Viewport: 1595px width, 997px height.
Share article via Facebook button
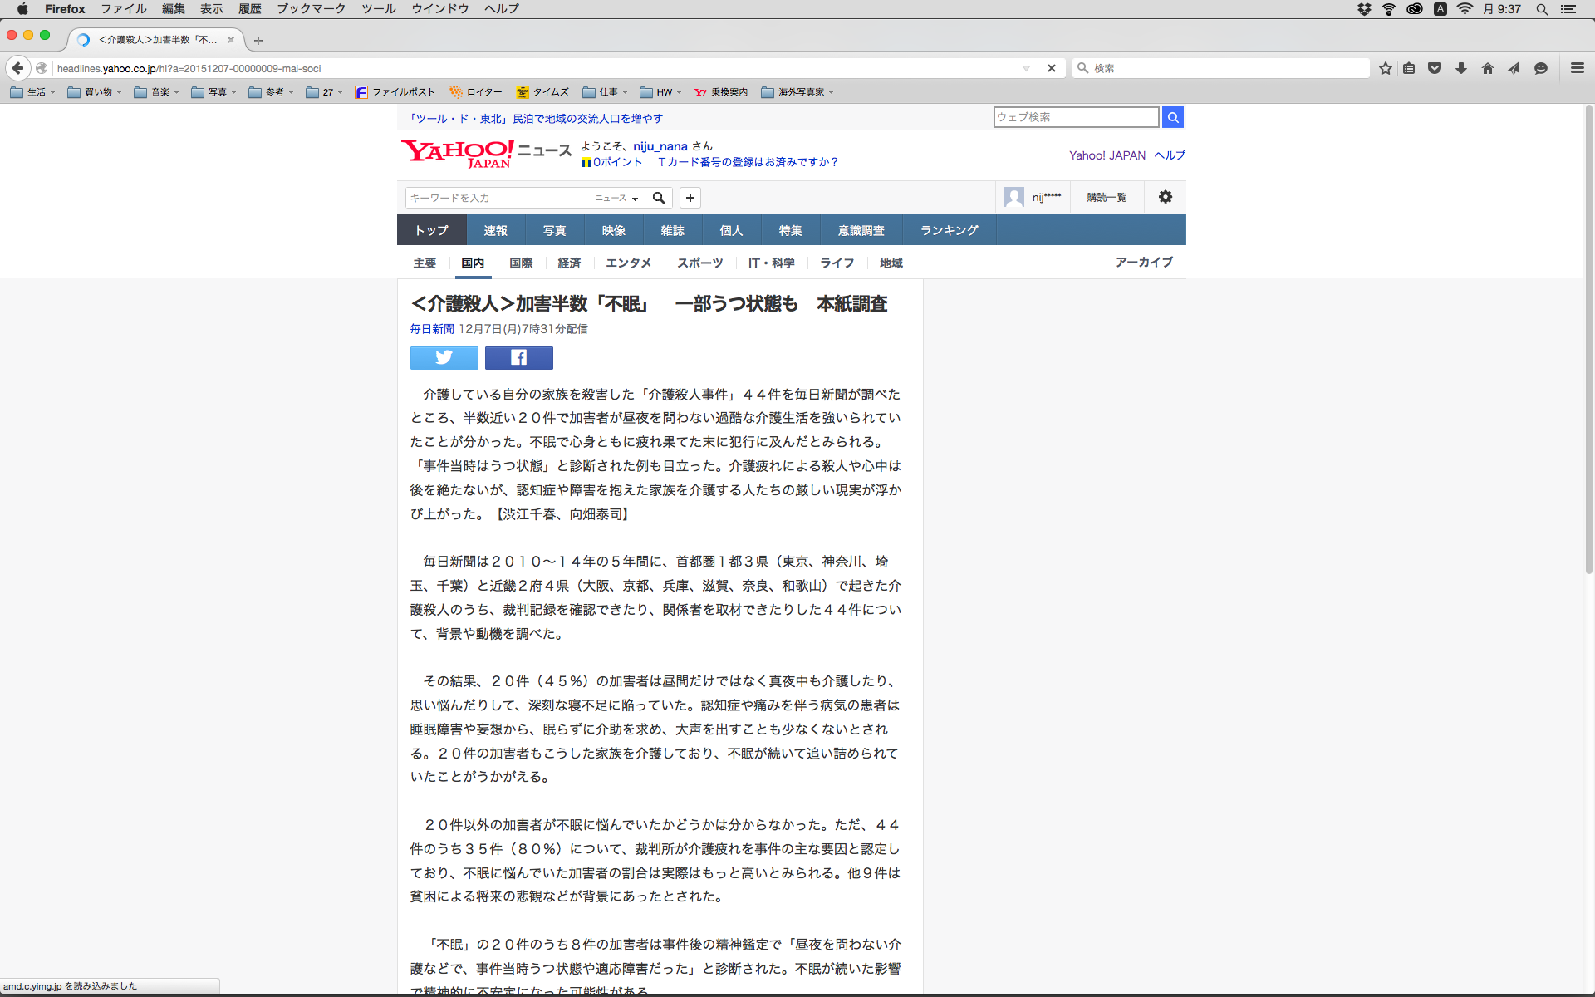click(x=518, y=358)
